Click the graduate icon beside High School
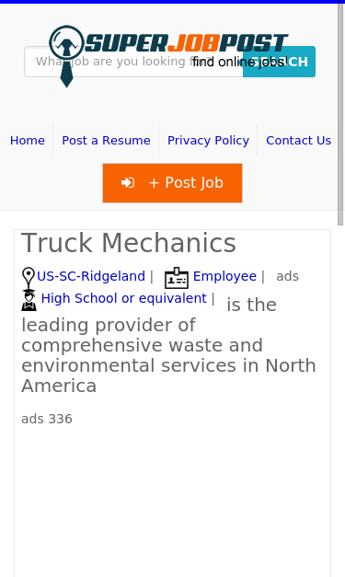Image resolution: width=345 pixels, height=577 pixels. tap(29, 300)
